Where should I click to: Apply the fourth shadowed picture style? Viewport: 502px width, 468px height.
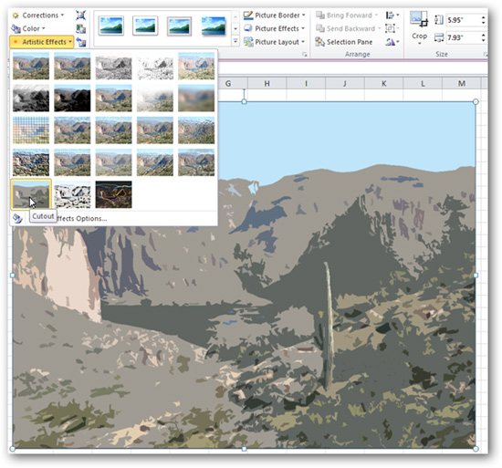(214, 26)
